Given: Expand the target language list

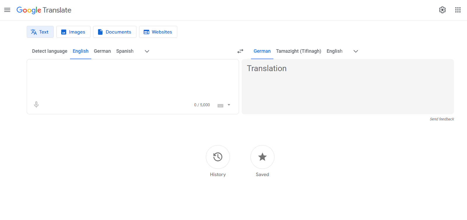Looking at the screenshot, I should (x=356, y=51).
